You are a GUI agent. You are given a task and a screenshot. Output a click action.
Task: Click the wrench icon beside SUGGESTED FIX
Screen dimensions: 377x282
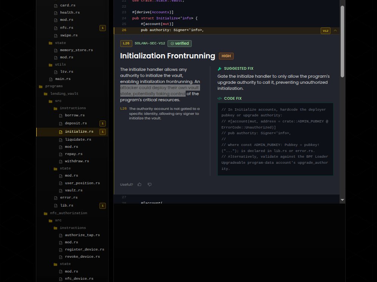click(219, 69)
